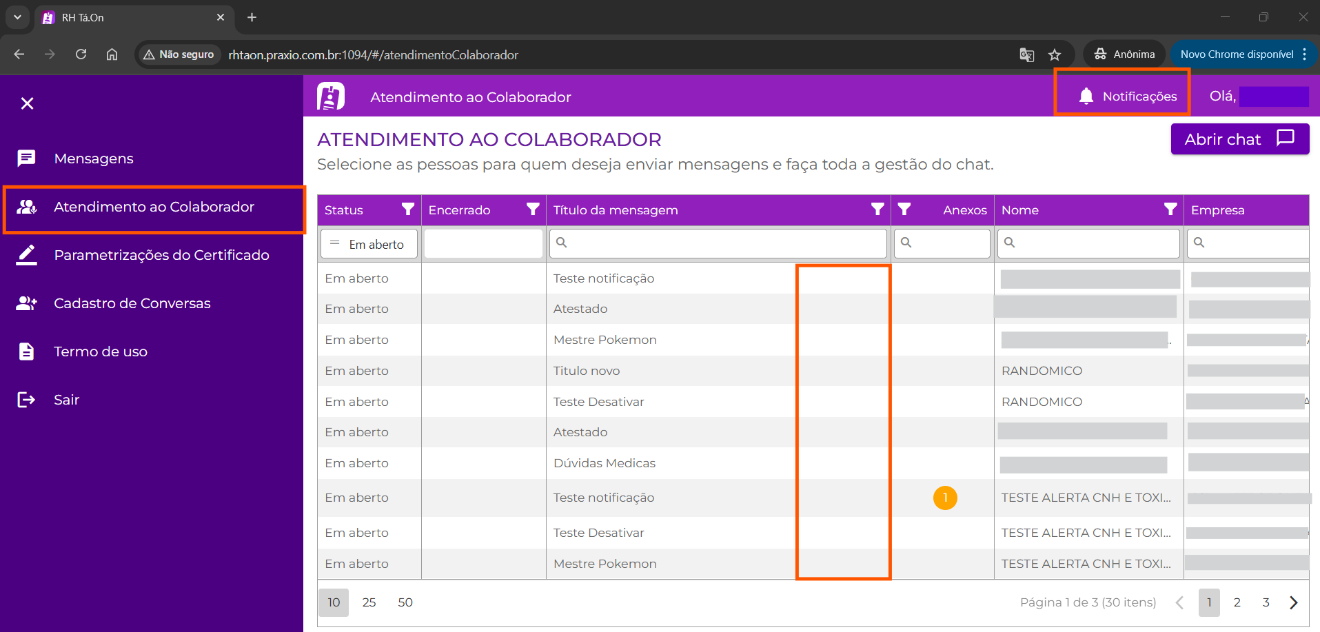
Task: Click the previous page chevron
Action: coord(1180,602)
